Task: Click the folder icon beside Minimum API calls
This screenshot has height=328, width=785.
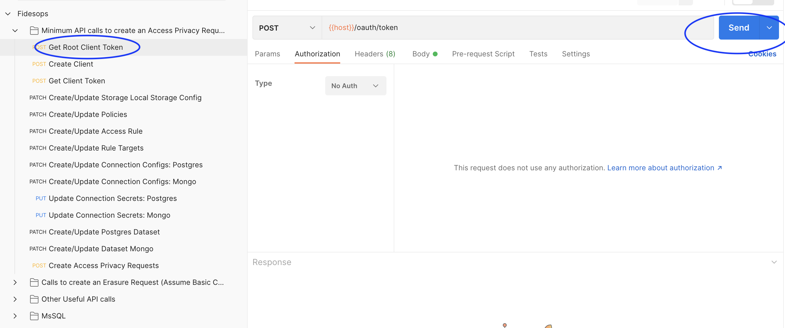Action: (x=34, y=30)
